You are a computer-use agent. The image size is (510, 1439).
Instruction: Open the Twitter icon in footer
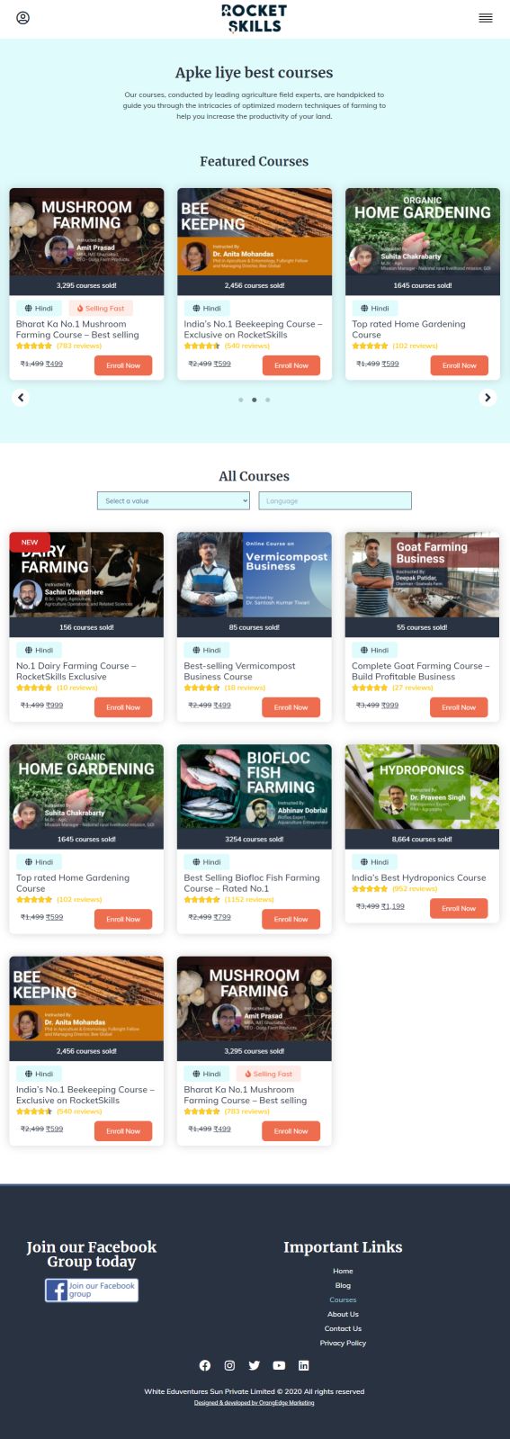point(255,1365)
